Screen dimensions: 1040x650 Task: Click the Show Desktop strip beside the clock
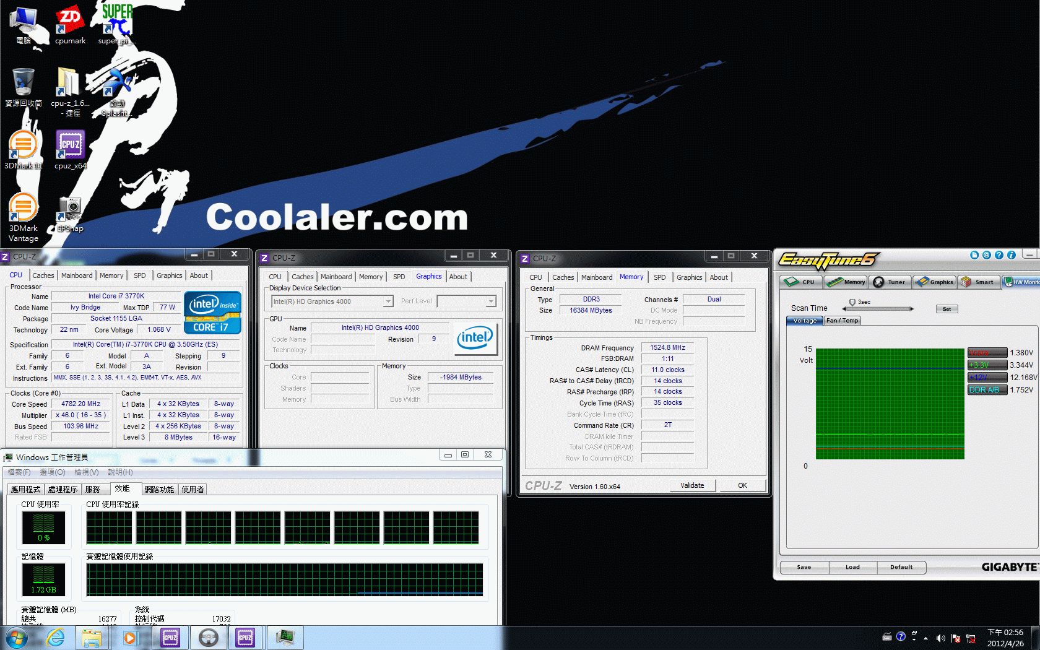[x=1036, y=638]
